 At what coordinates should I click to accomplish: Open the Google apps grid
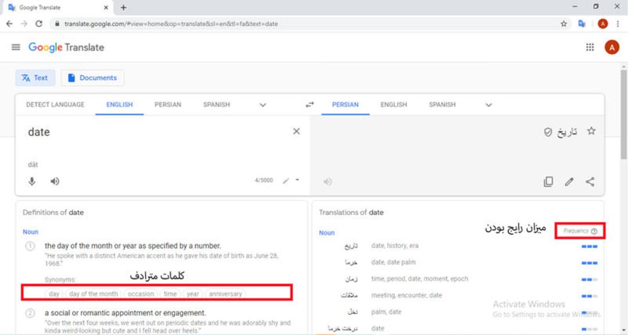(590, 47)
